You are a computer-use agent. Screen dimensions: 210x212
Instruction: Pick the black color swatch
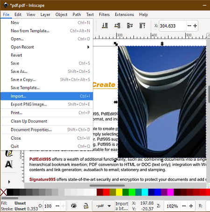pyautogui.click(x=10, y=192)
